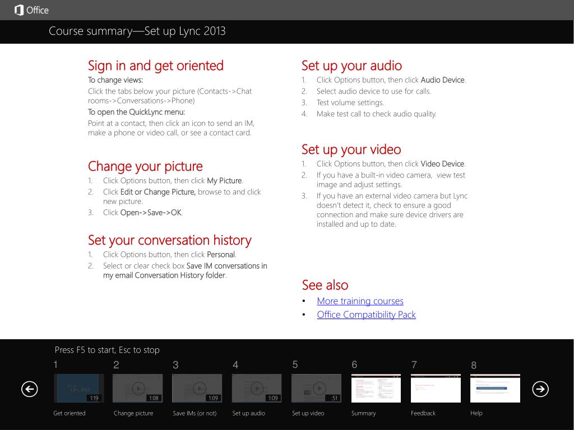Click the Select audio device step

click(x=374, y=91)
